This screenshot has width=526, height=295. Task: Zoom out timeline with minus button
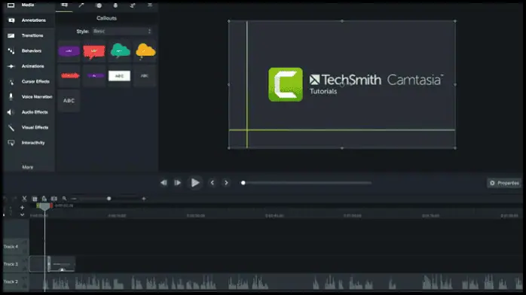74,199
